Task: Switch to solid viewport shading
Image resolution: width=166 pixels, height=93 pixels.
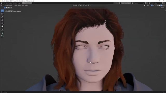Action: (x=160, y=5)
